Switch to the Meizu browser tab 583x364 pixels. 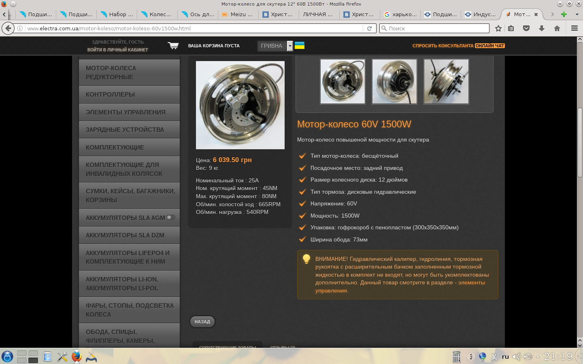(x=238, y=14)
